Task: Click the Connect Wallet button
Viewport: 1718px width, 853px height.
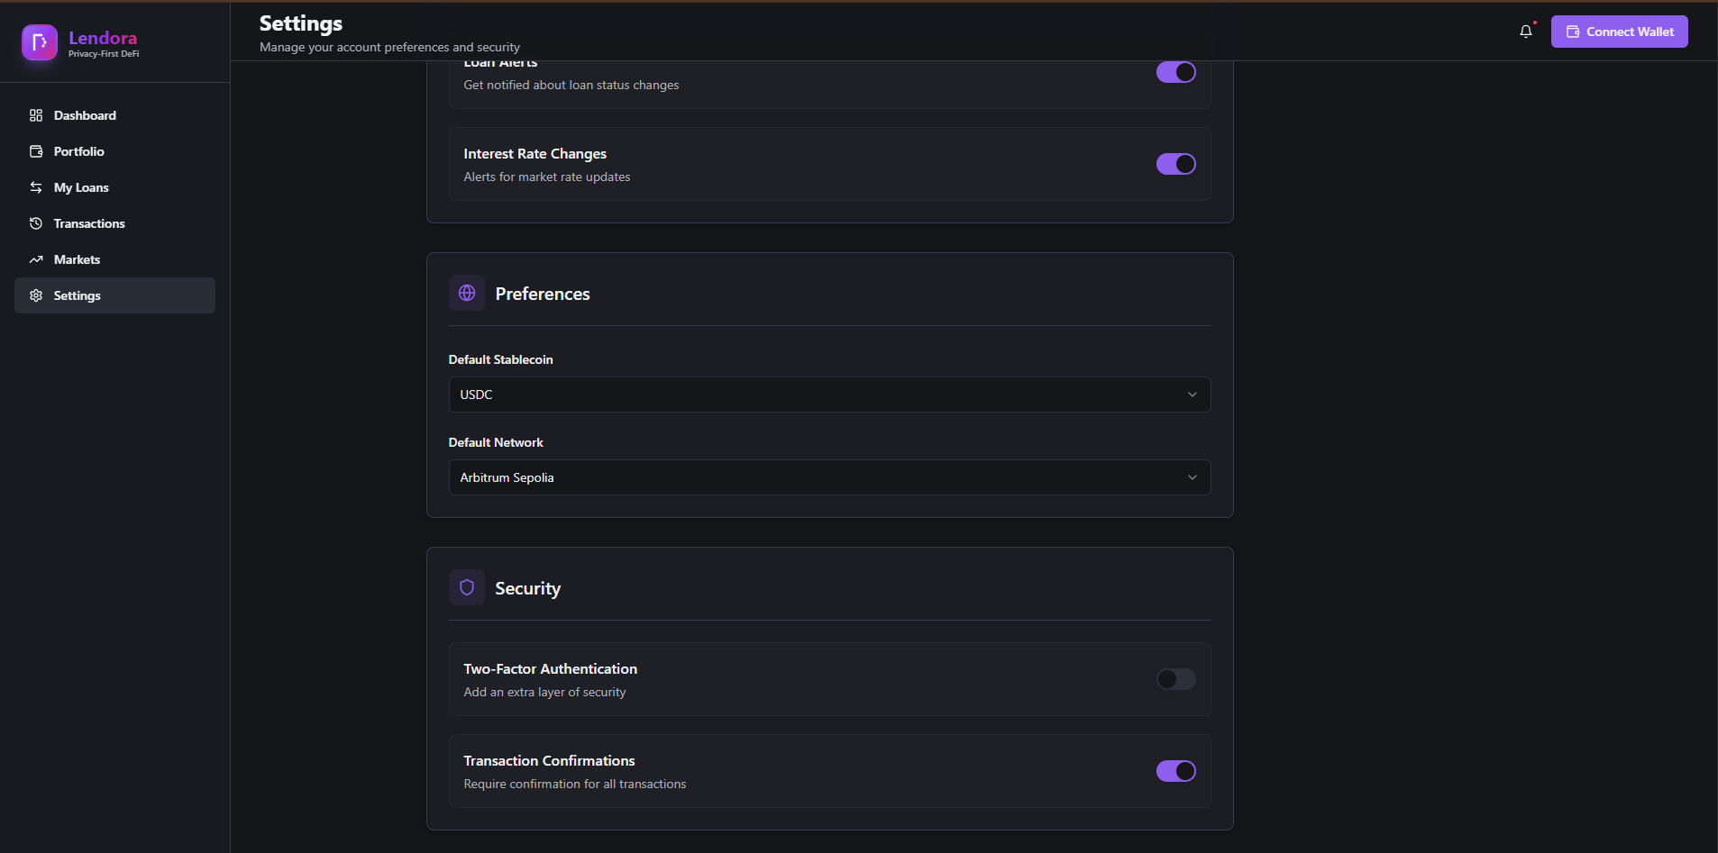Action: 1619,32
